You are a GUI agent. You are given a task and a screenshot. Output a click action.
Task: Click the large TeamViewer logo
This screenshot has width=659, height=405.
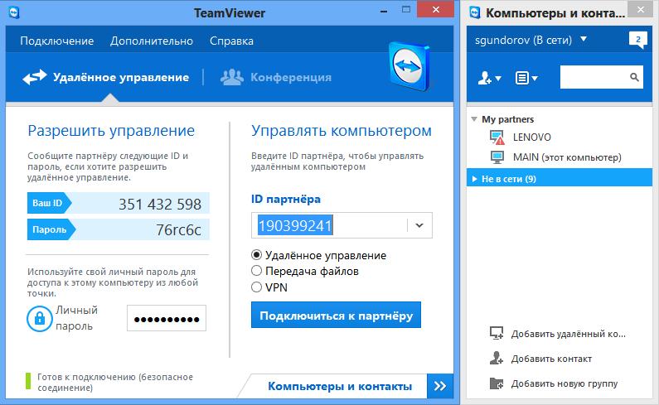click(x=409, y=66)
